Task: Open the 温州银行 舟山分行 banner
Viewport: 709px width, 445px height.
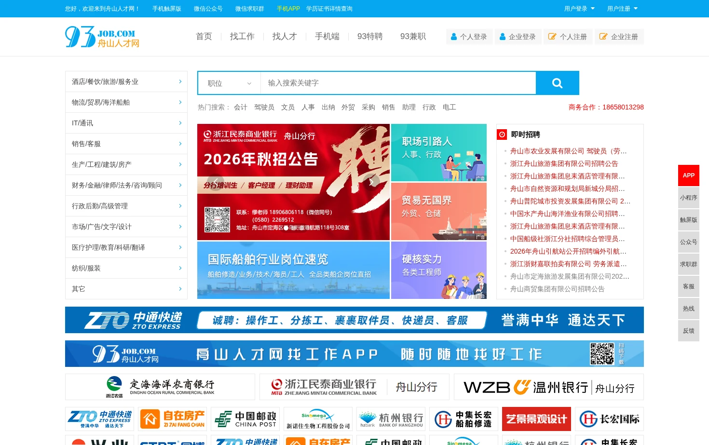Action: pyautogui.click(x=549, y=387)
